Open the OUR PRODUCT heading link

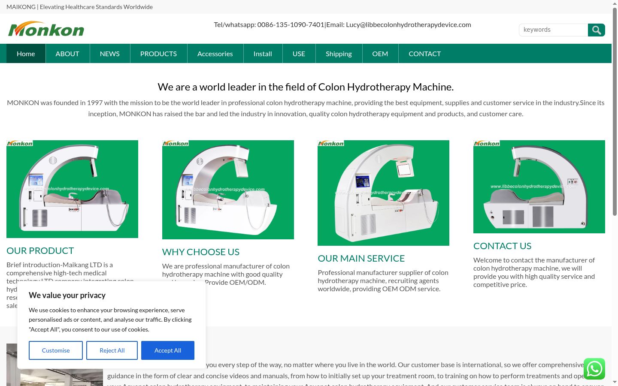tap(40, 250)
